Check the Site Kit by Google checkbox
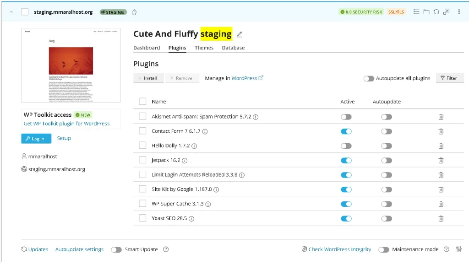This screenshot has height=265, width=469. coord(143,189)
